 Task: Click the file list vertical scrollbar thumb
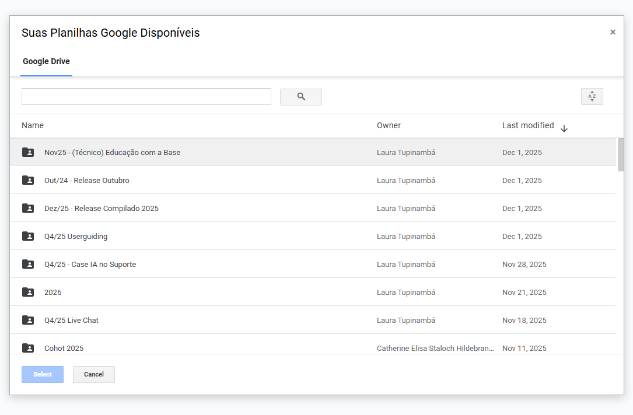point(621,155)
